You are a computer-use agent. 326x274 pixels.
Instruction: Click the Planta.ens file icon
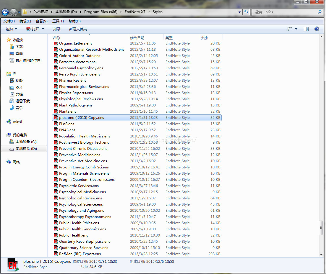(x=56, y=111)
